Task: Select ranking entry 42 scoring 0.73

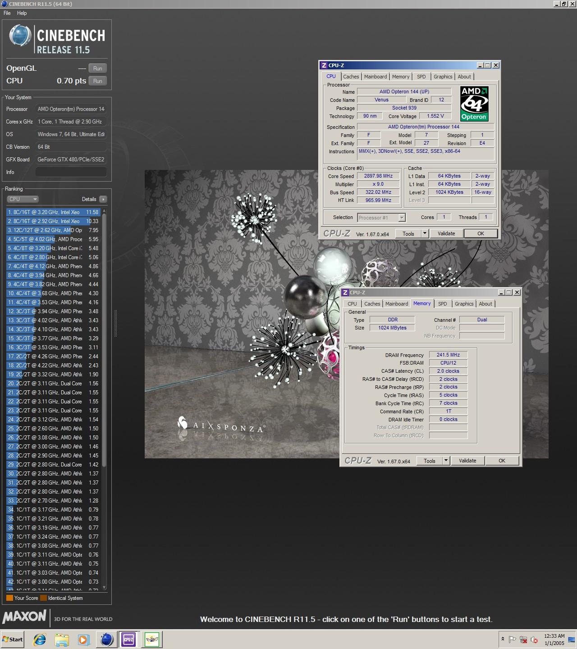Action: coord(53,582)
